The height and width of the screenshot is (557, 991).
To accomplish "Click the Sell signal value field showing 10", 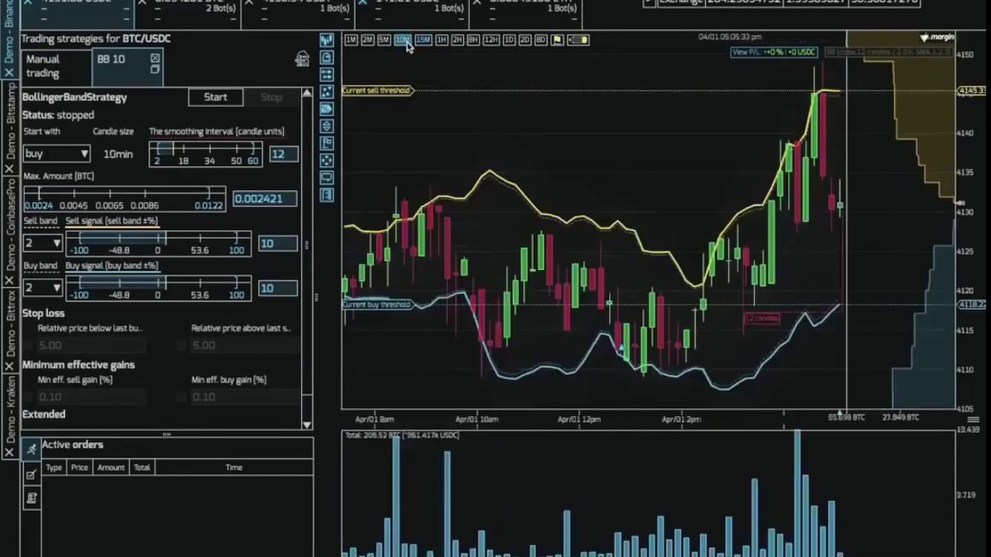I will pyautogui.click(x=277, y=243).
